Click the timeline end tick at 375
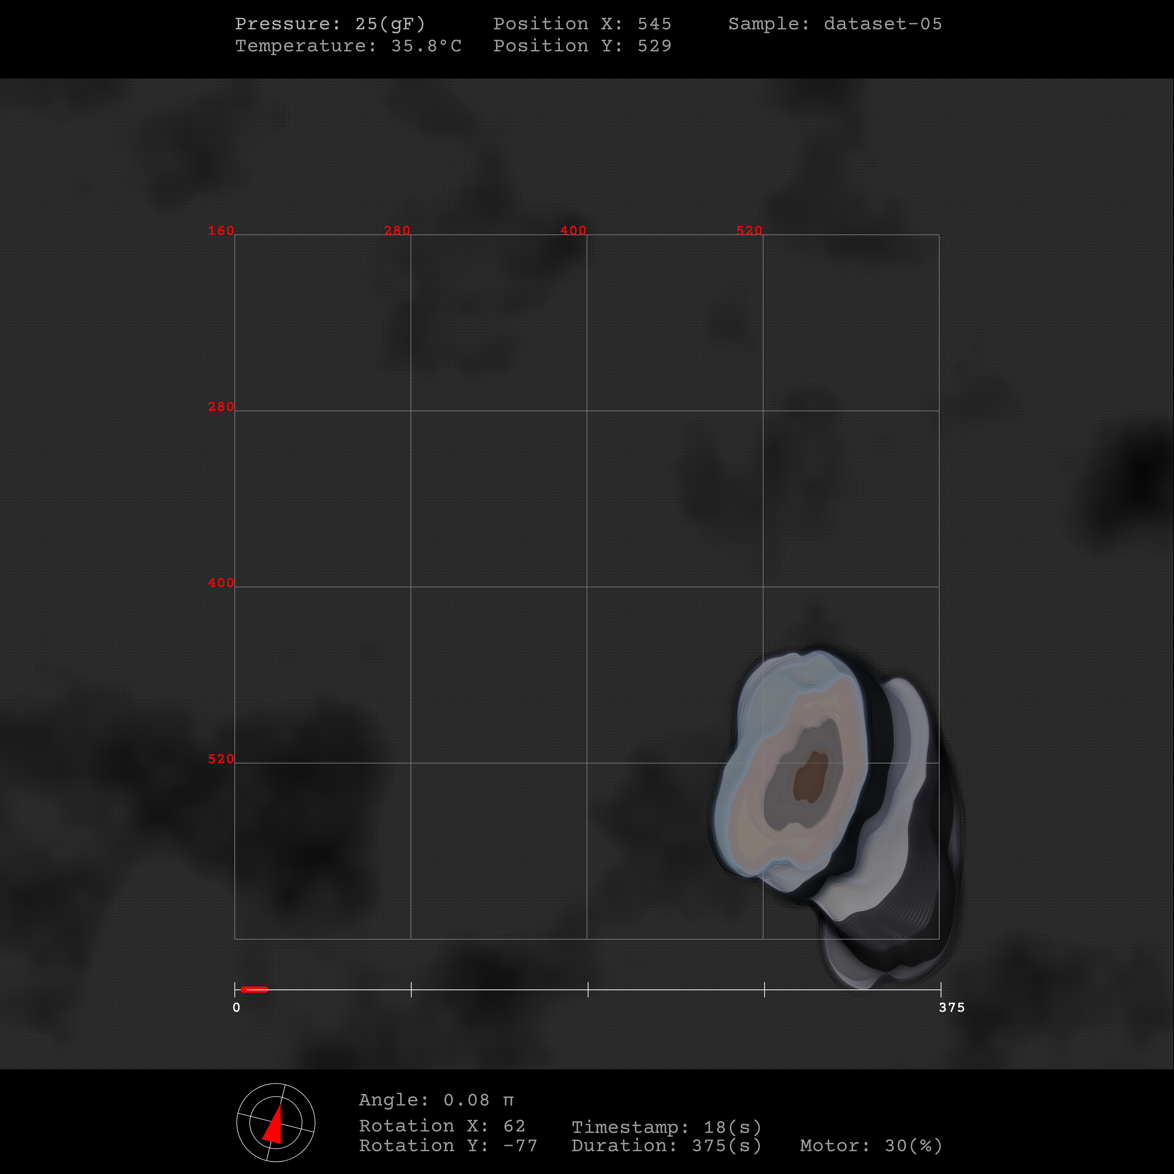 click(941, 989)
